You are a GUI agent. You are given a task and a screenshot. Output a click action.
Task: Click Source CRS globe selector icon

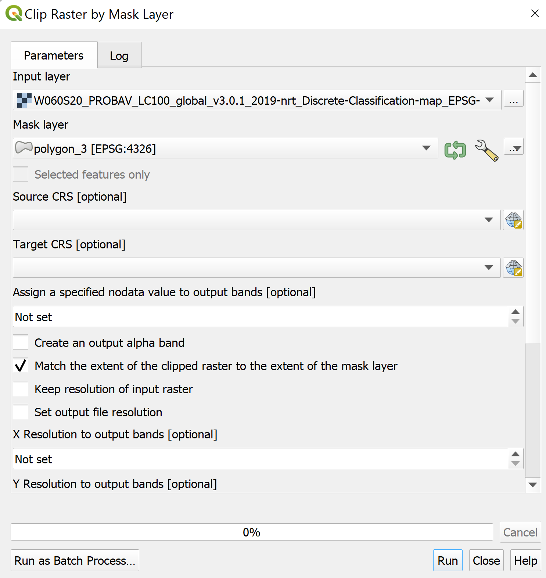(513, 220)
